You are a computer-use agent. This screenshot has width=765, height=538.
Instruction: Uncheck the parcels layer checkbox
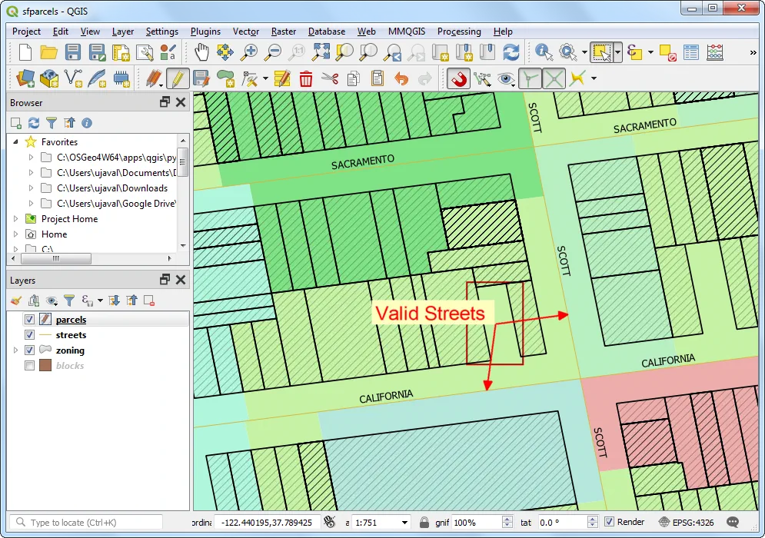(29, 320)
